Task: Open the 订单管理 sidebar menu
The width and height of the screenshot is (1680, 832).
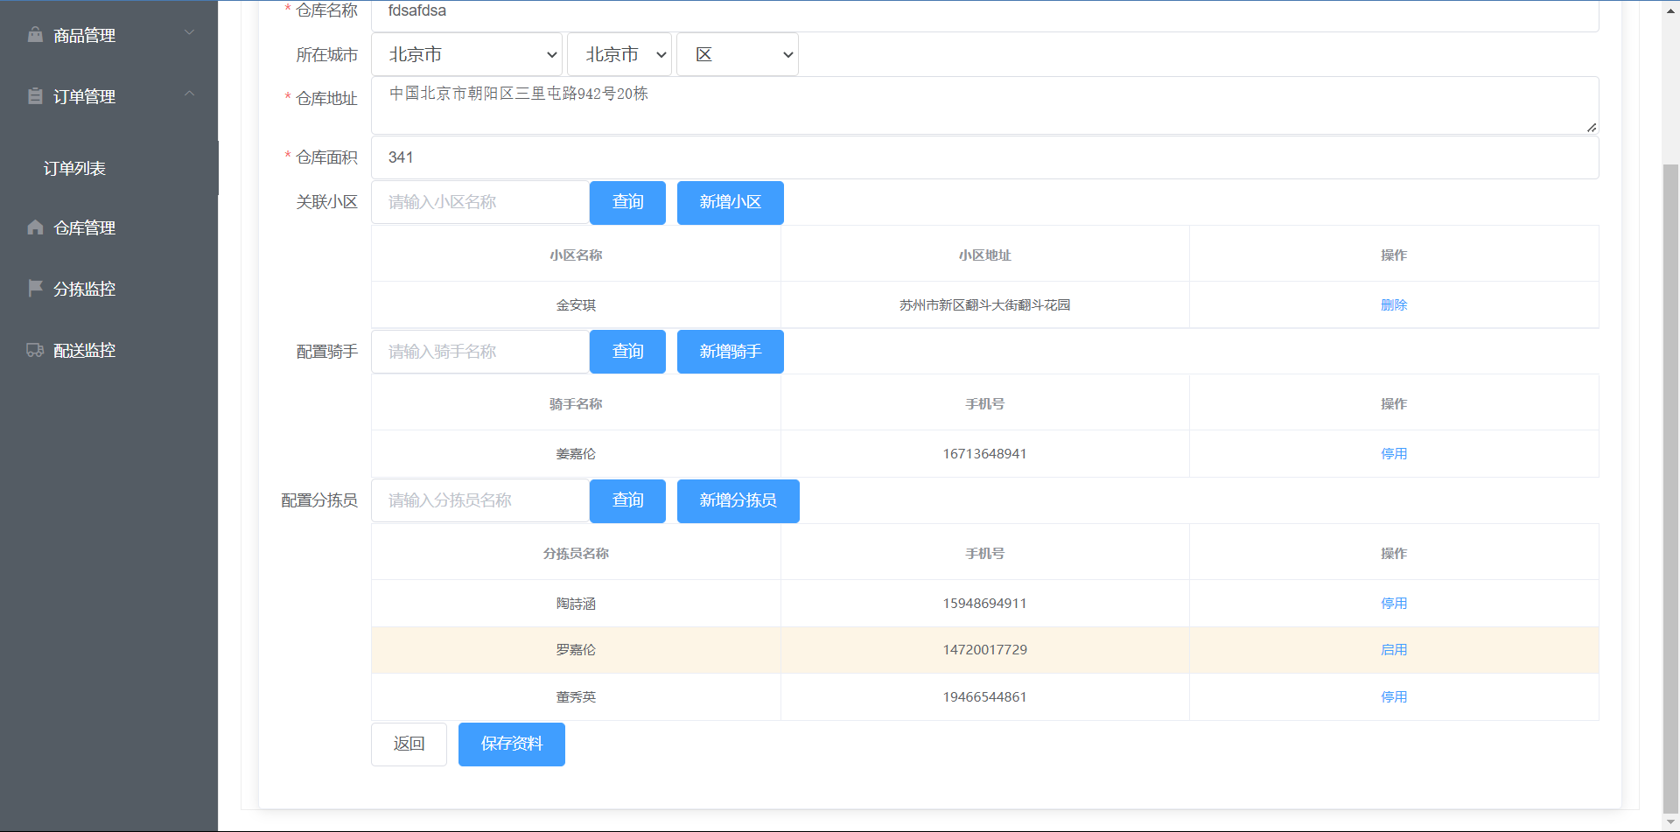Action: 108,96
